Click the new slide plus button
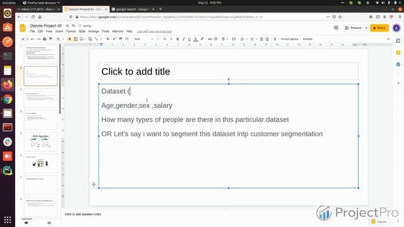Viewport: 404px width, 227px height. tap(23, 39)
